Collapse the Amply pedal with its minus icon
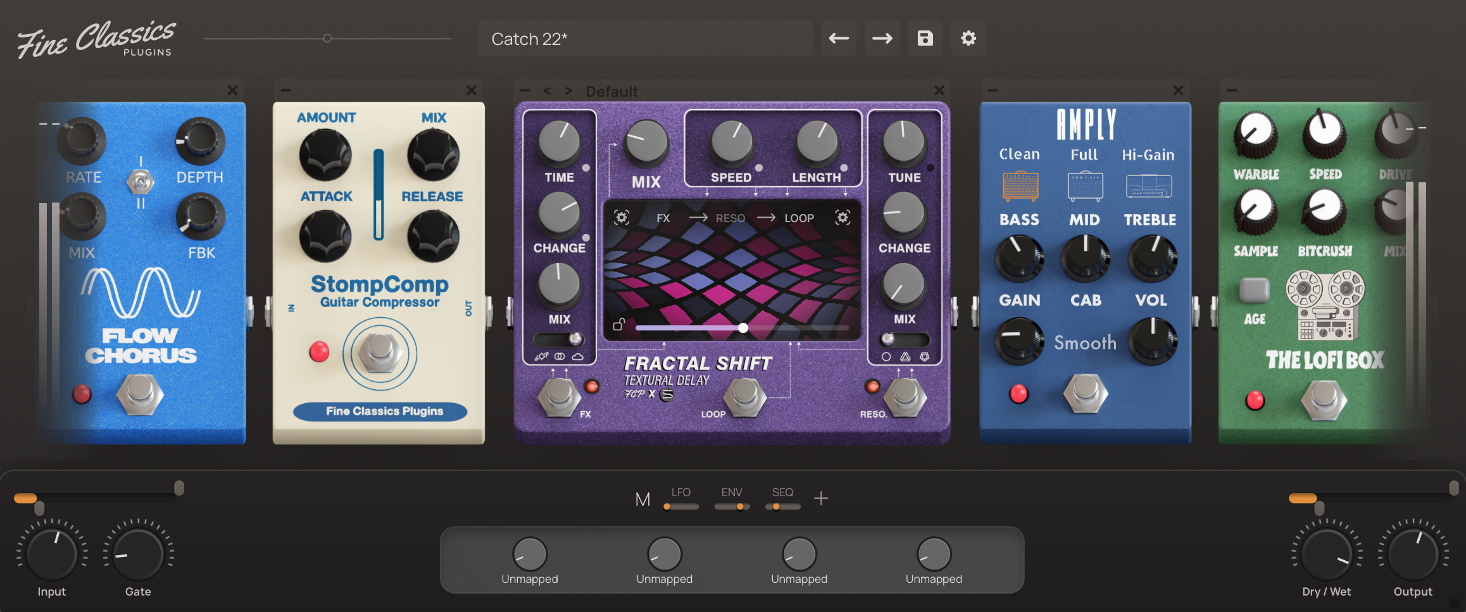Screen dimensions: 1466x612 point(993,91)
